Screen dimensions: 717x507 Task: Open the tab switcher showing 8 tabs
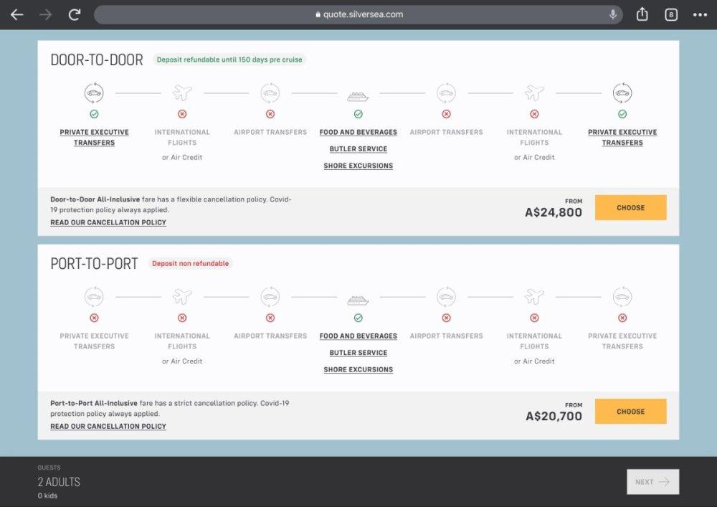point(671,14)
